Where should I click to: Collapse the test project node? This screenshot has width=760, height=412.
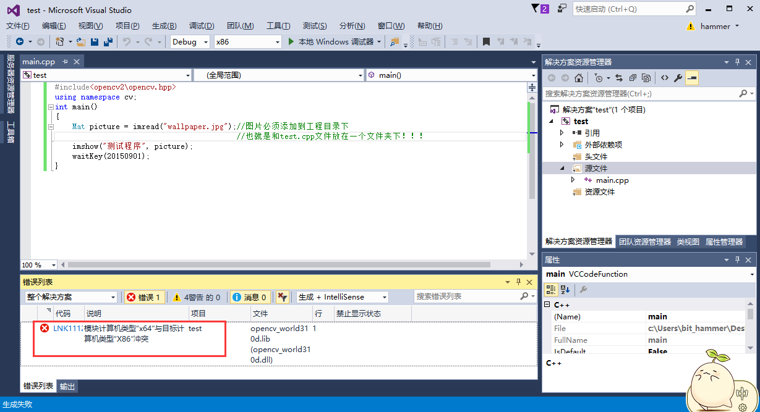552,122
